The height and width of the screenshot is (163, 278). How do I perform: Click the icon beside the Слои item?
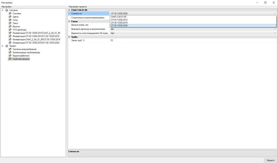[10, 20]
